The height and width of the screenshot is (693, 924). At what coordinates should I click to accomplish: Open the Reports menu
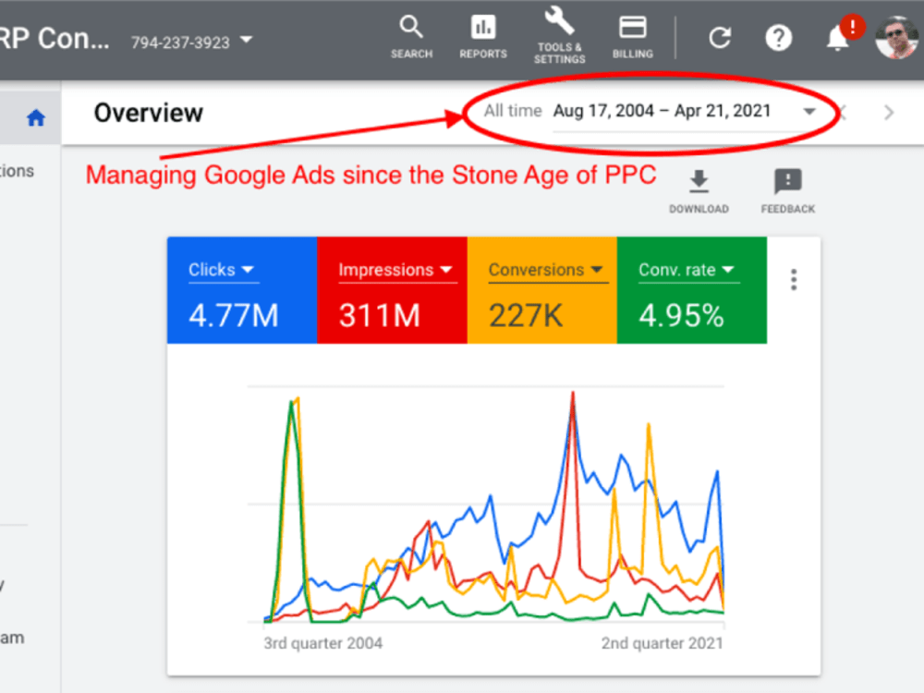point(483,37)
